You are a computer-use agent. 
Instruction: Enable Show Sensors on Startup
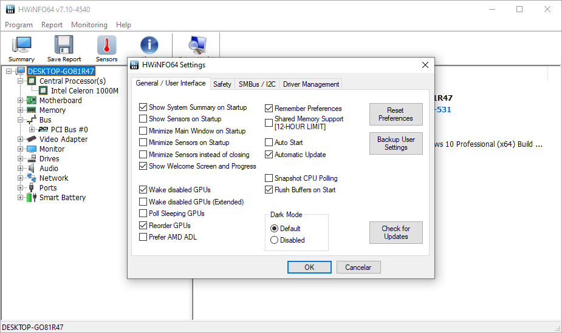(143, 118)
